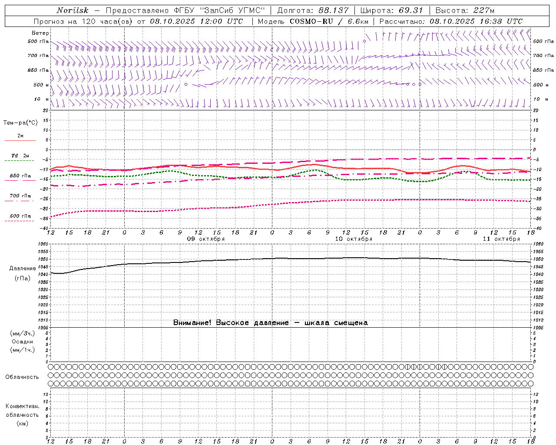Click the 10 октября date label
The height and width of the screenshot is (445, 556).
[354, 239]
